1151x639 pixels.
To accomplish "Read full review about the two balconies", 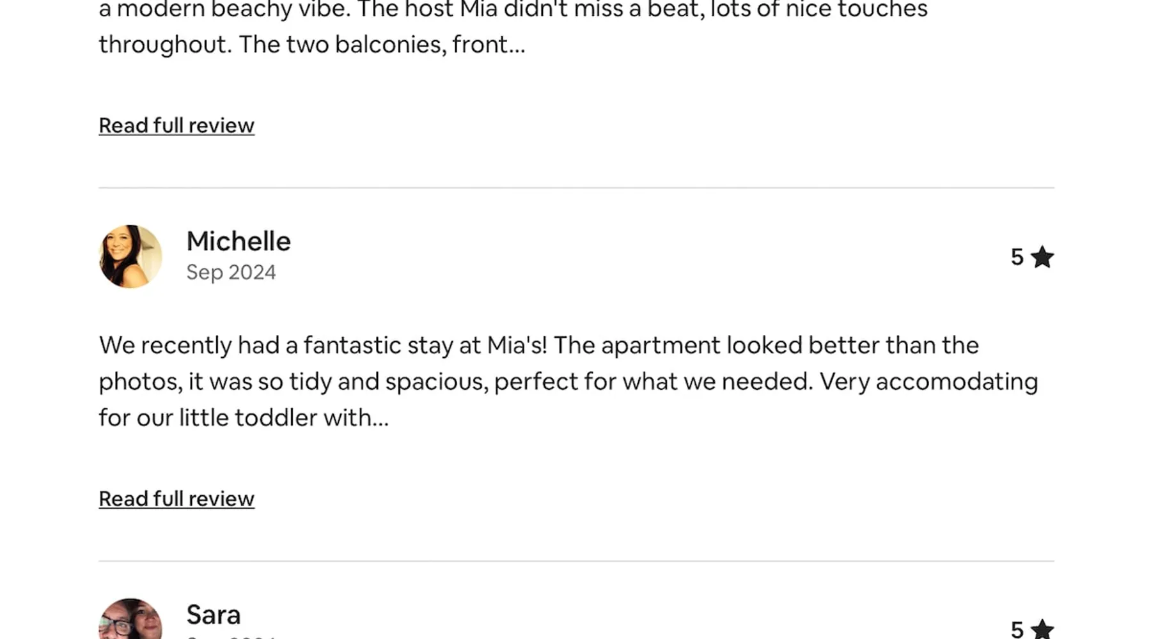I will (176, 125).
